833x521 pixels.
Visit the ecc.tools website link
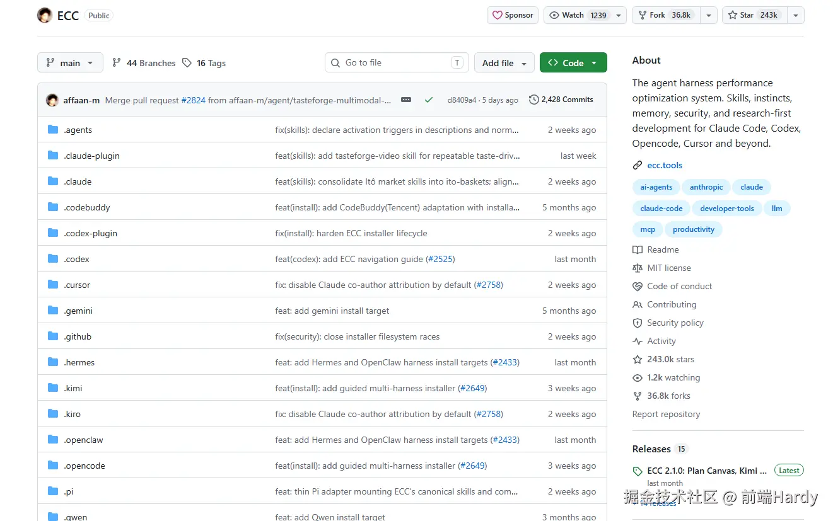pos(665,165)
